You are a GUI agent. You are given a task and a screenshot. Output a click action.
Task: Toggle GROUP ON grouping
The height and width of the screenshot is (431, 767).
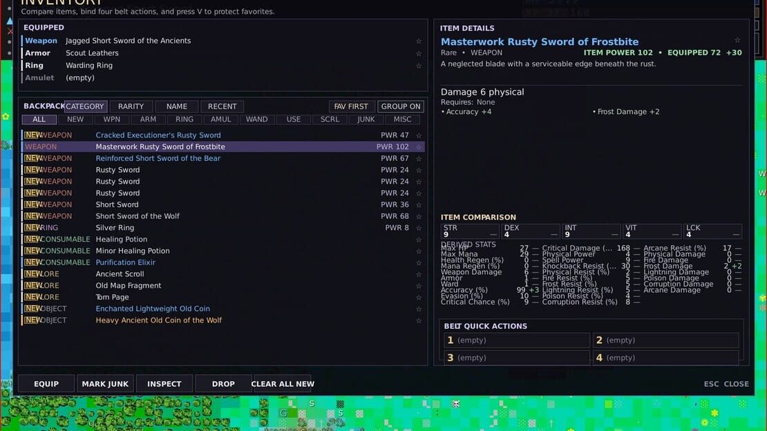click(401, 106)
